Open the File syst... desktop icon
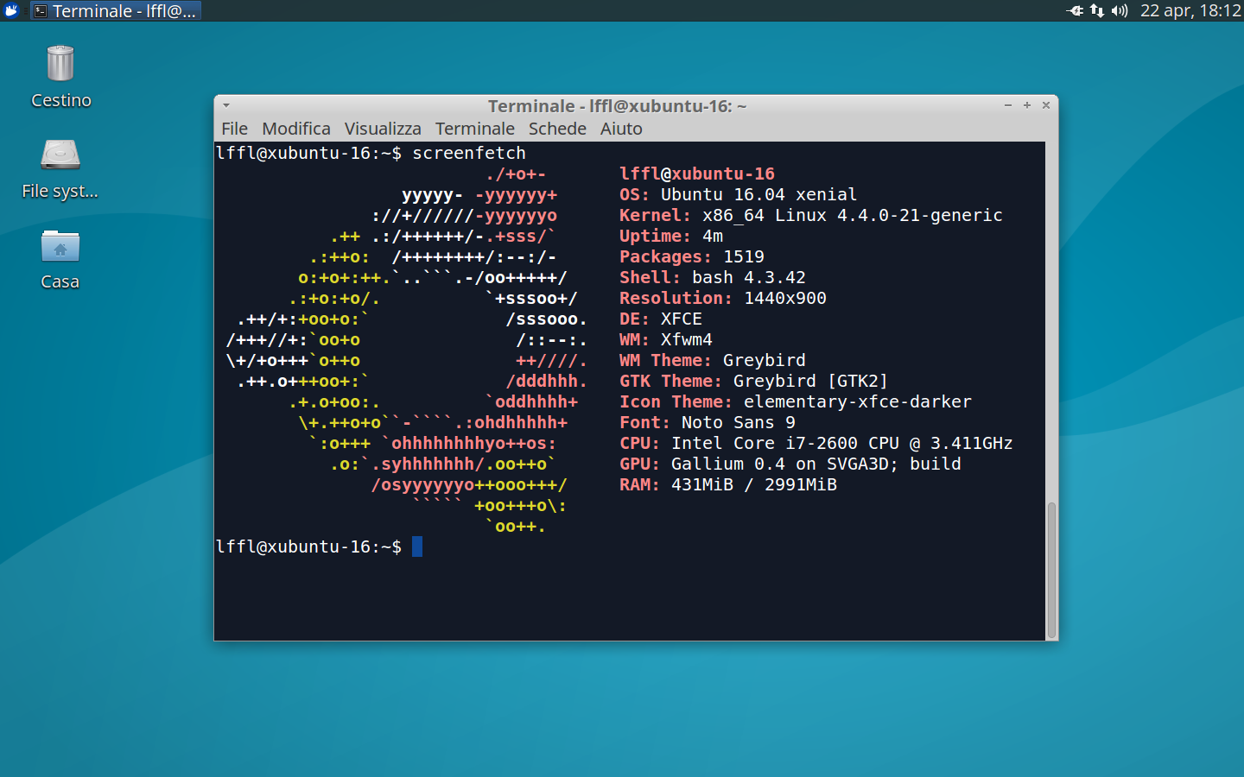Image resolution: width=1244 pixels, height=777 pixels. [x=60, y=155]
